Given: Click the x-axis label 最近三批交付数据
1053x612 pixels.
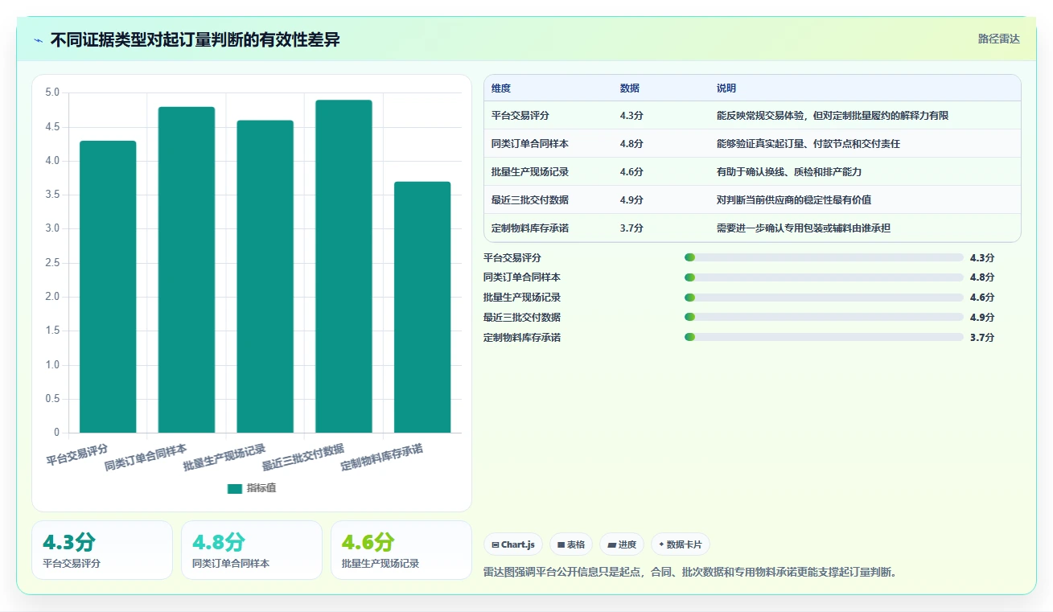Looking at the screenshot, I should click(303, 458).
